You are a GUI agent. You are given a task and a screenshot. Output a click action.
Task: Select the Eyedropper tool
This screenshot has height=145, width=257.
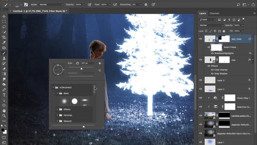click(4, 43)
